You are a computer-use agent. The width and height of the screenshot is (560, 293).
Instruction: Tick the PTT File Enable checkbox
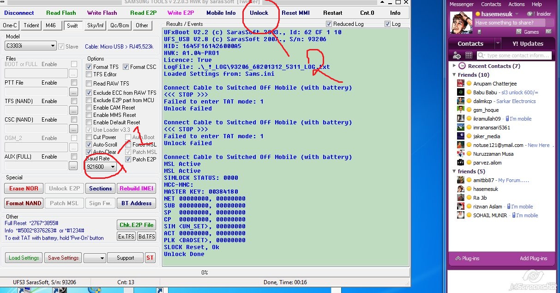[x=74, y=83]
